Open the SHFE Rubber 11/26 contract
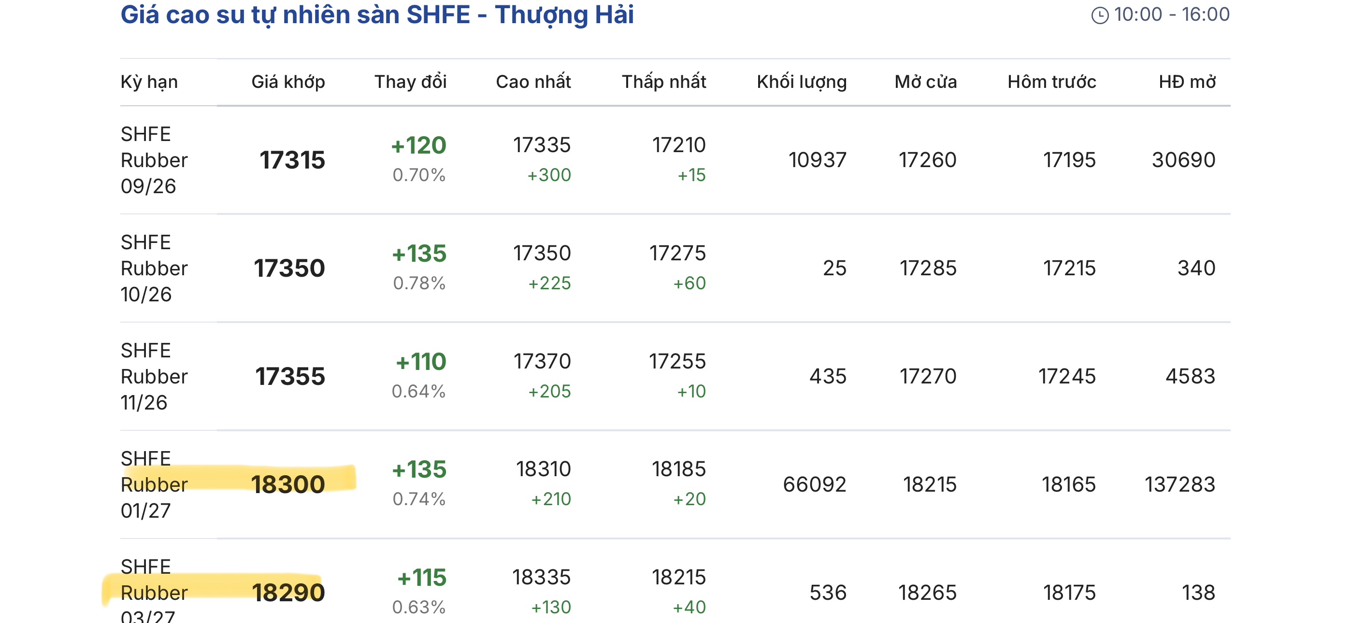Viewport: 1351px width, 623px height. tap(154, 376)
